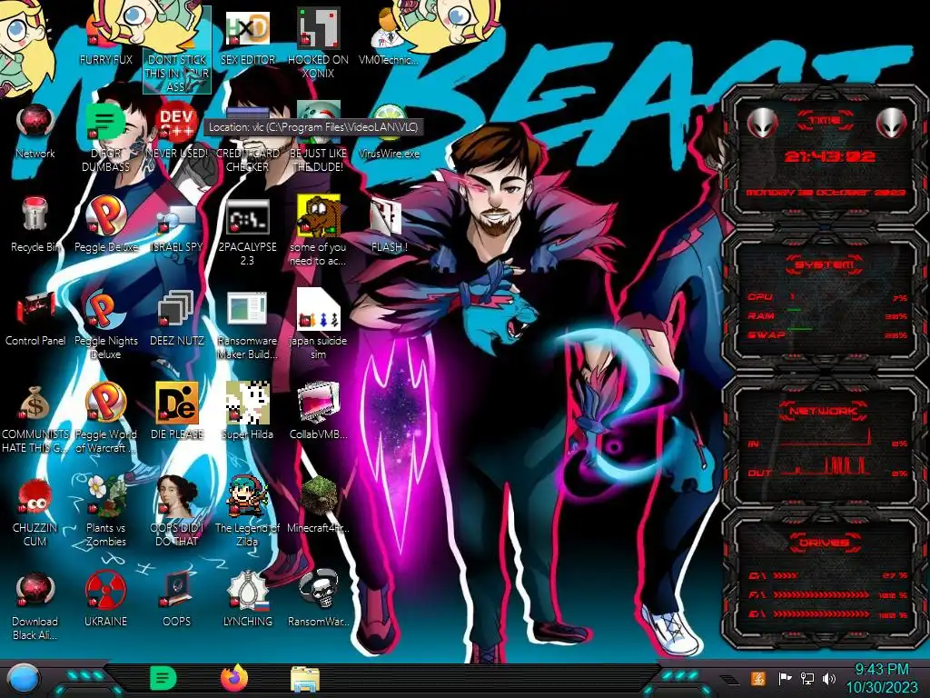This screenshot has height=698, width=930.
Task: Open BE JUST LIKE THE DUDE! icon
Action: tap(318, 138)
